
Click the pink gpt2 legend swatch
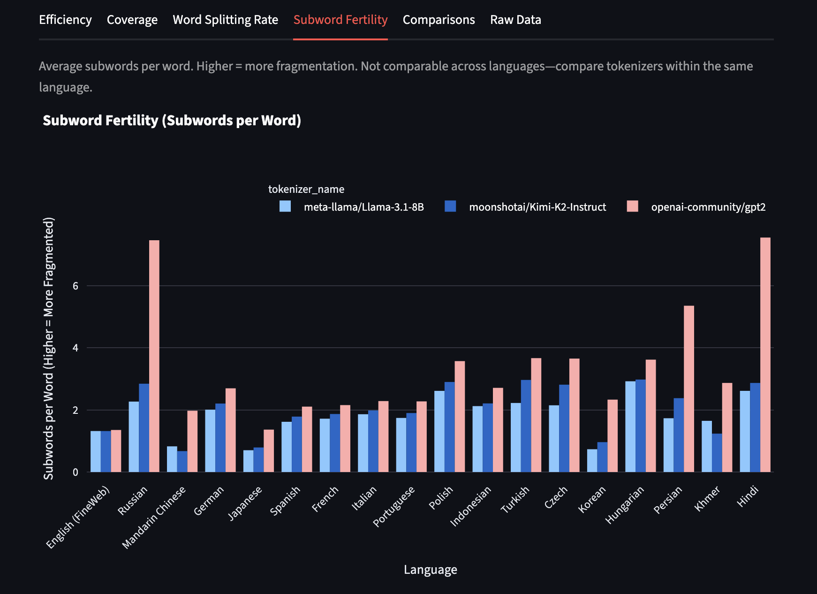(632, 206)
